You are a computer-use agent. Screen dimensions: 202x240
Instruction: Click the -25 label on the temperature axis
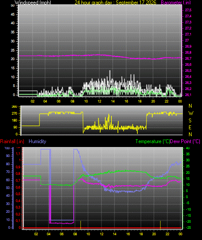189,227
